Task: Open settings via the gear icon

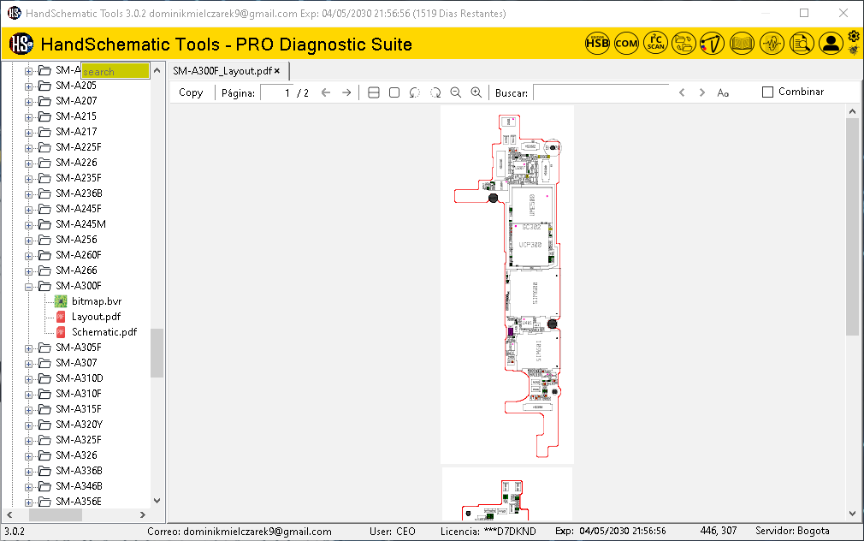Action: point(854,37)
